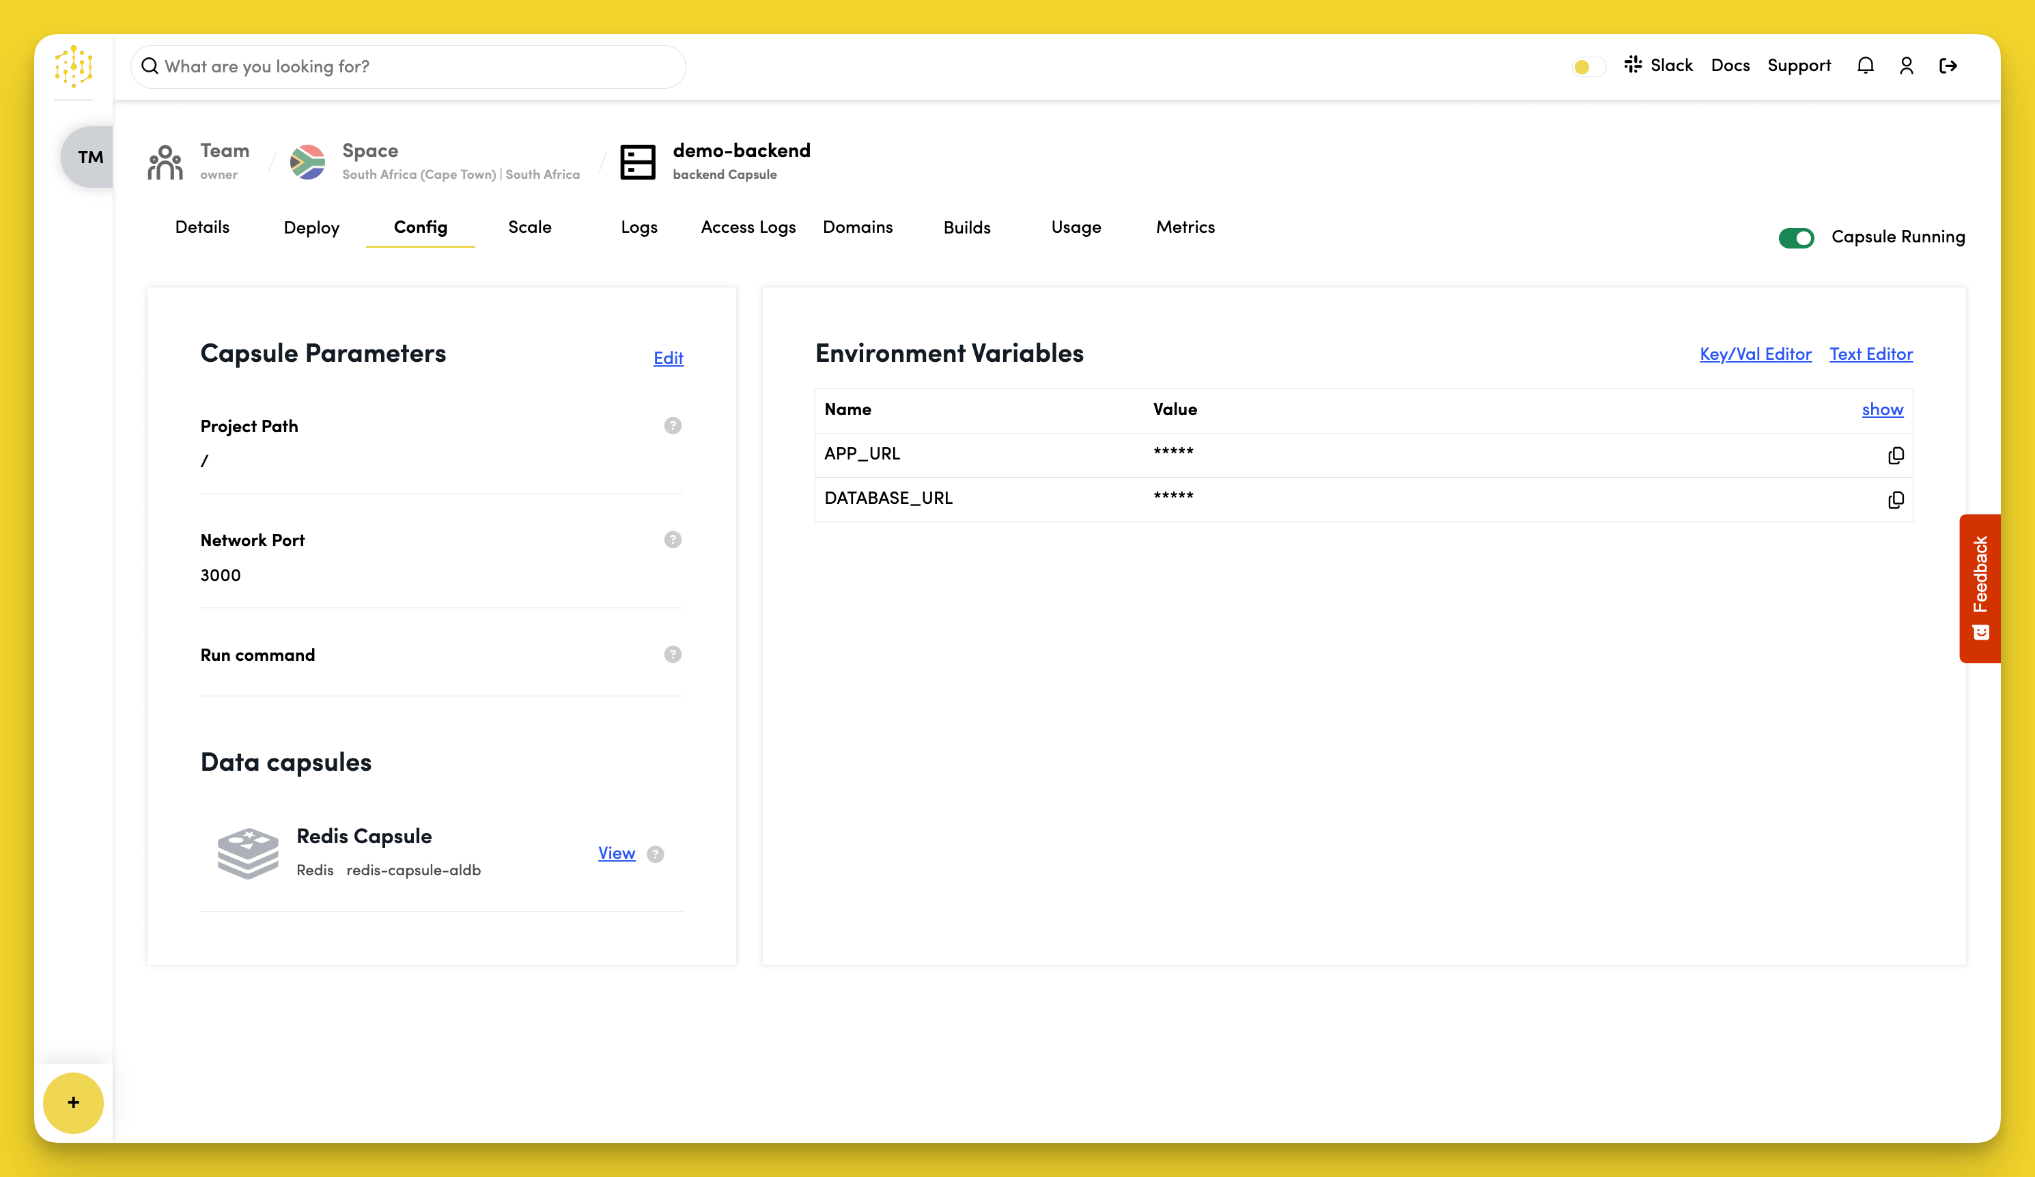Open the Access Logs tab
2035x1177 pixels.
(x=748, y=227)
